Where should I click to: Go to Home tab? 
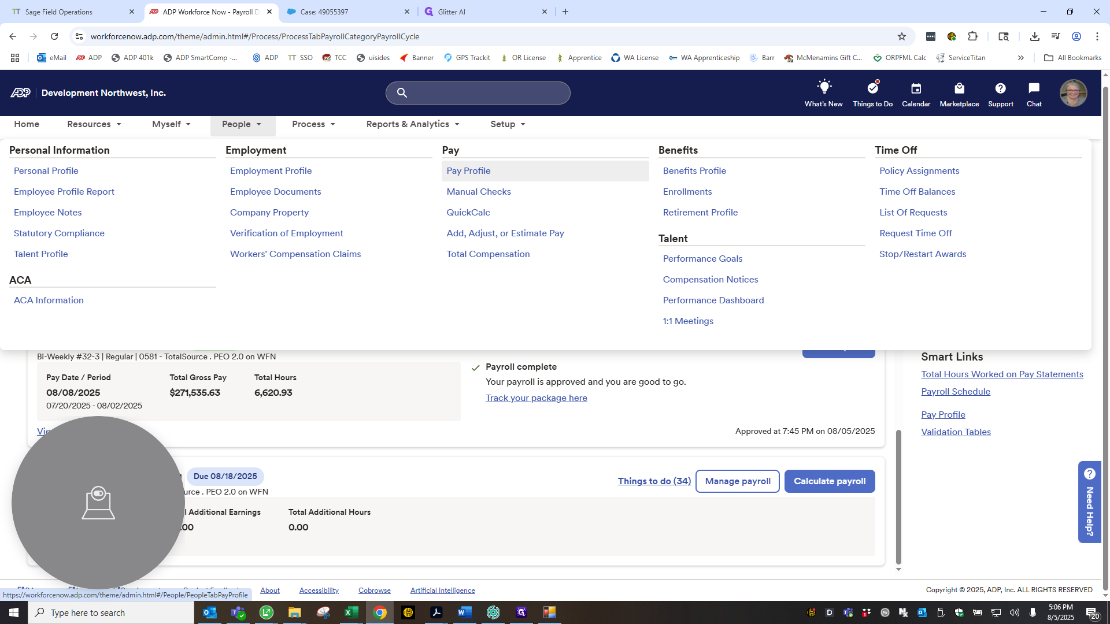pos(27,124)
